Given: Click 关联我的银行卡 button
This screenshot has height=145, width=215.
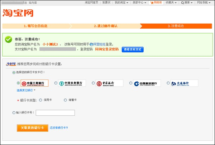Looking at the screenshot, I should pyautogui.click(x=33, y=128).
